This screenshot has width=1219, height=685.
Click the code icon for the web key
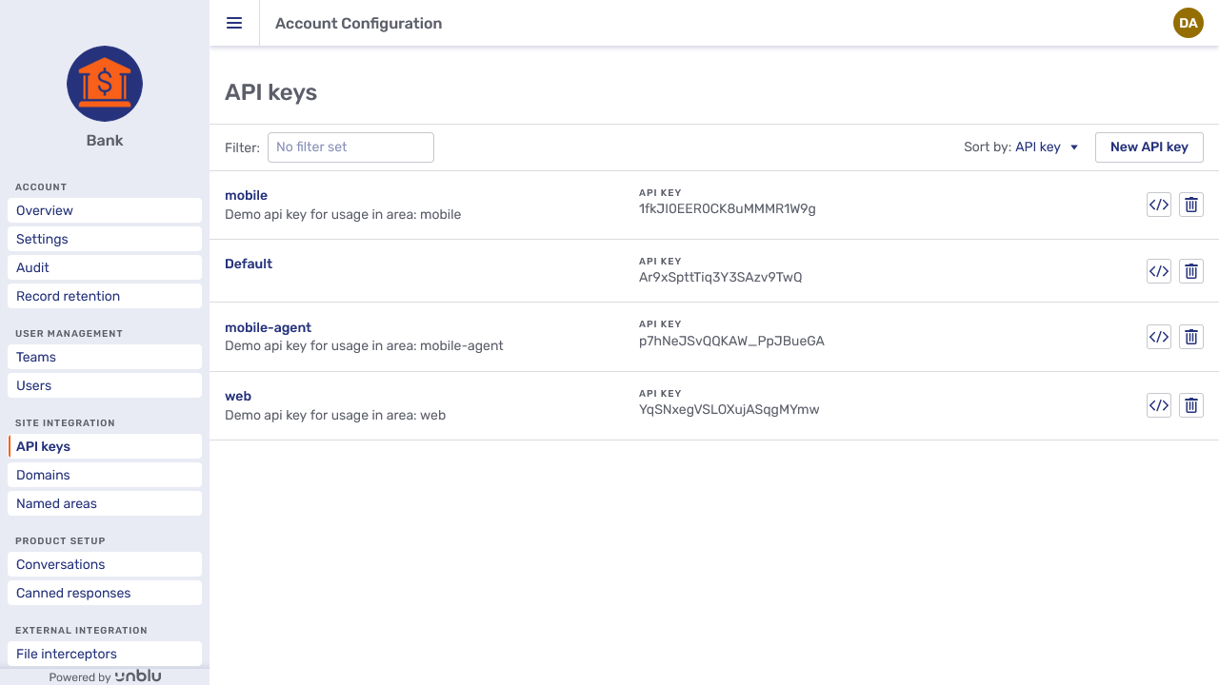1158,405
